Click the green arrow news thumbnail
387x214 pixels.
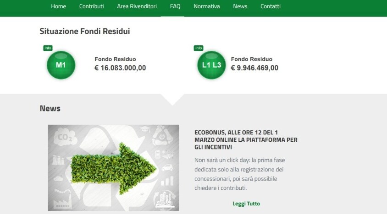point(113,167)
